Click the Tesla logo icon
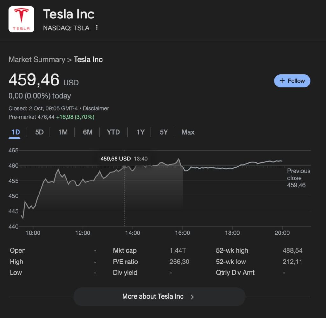 click(x=21, y=19)
